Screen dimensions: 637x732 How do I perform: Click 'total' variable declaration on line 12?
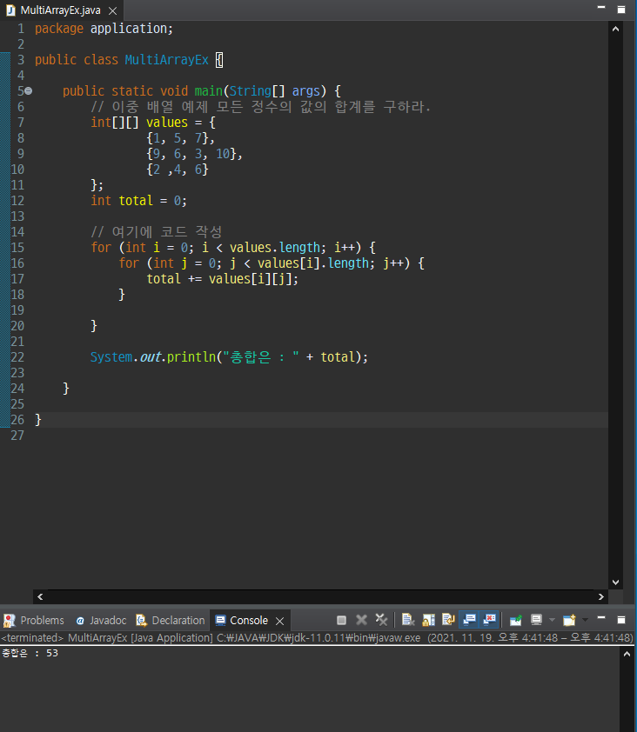(x=136, y=201)
